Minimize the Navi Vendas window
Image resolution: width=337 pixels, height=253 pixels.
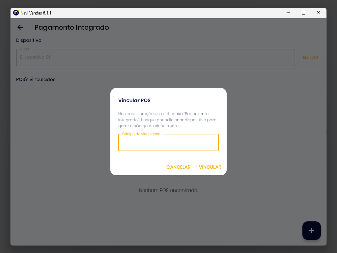tap(288, 13)
